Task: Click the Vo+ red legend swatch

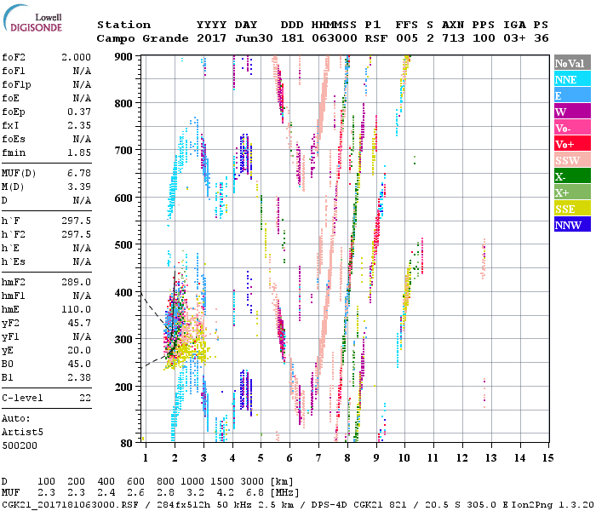Action: (x=571, y=144)
